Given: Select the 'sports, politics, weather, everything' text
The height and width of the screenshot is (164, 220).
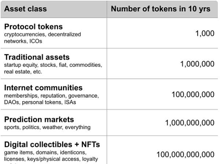Looking at the screenshot, I should pos(47,127).
